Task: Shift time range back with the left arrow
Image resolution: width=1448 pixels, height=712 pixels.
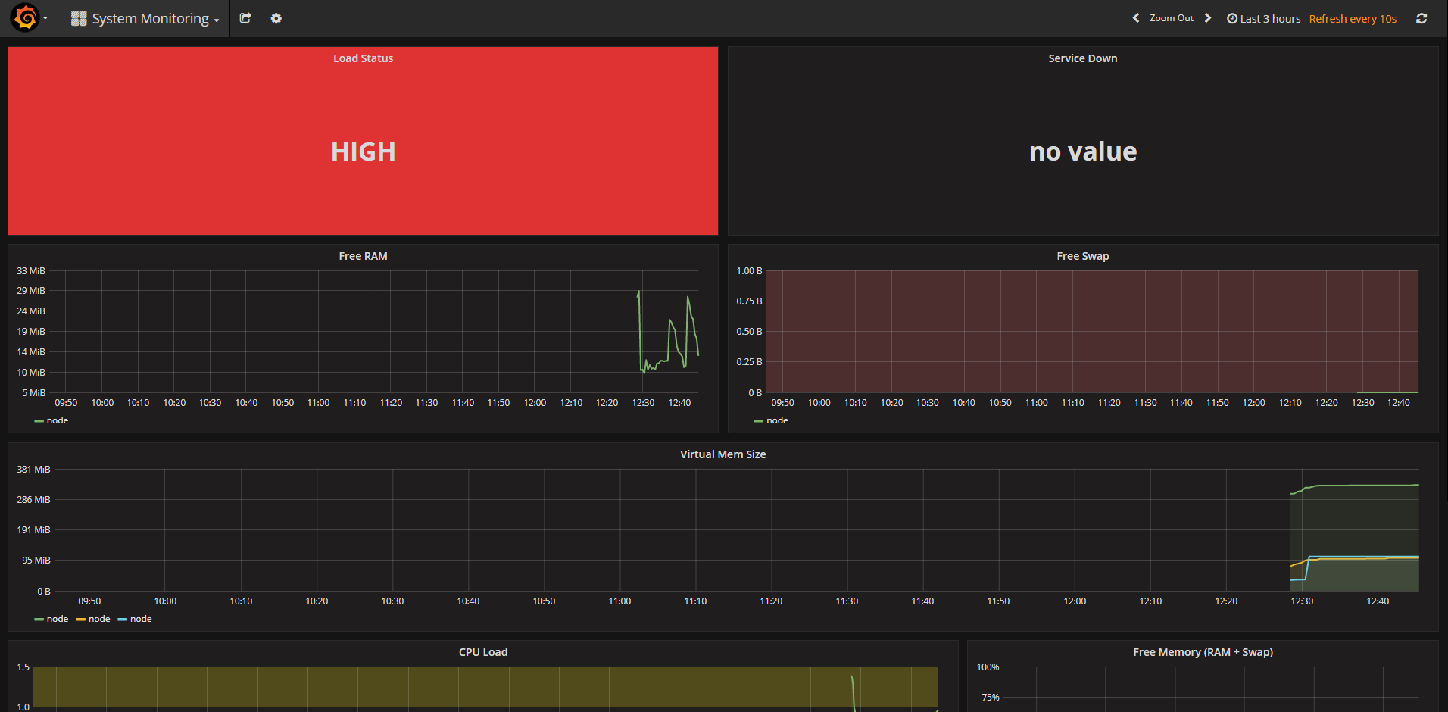Action: pyautogui.click(x=1135, y=17)
